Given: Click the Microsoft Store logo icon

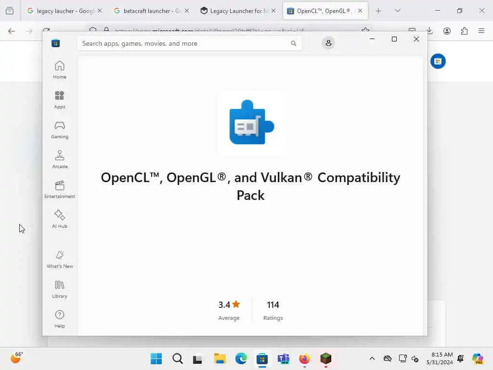Looking at the screenshot, I should click(x=56, y=43).
